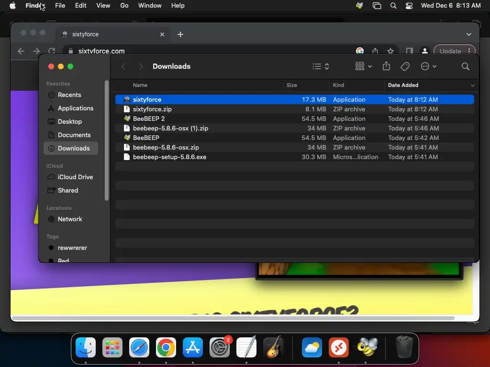This screenshot has width=490, height=367.
Task: Bookmark page with Chrome star icon
Action: 390,51
